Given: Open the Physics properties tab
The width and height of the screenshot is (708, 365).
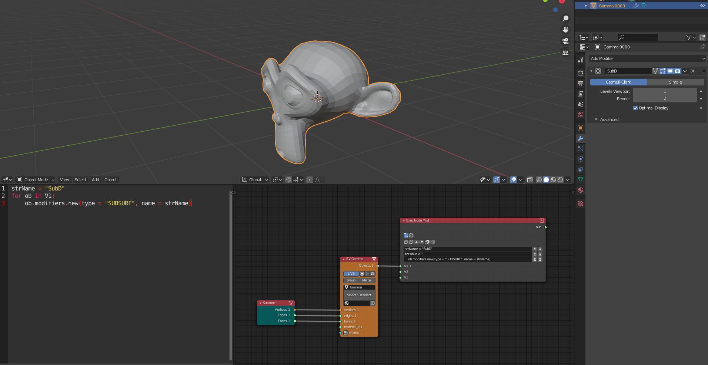Looking at the screenshot, I should point(581,159).
